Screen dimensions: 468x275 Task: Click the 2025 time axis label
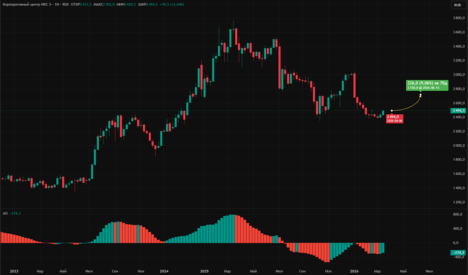point(205,271)
